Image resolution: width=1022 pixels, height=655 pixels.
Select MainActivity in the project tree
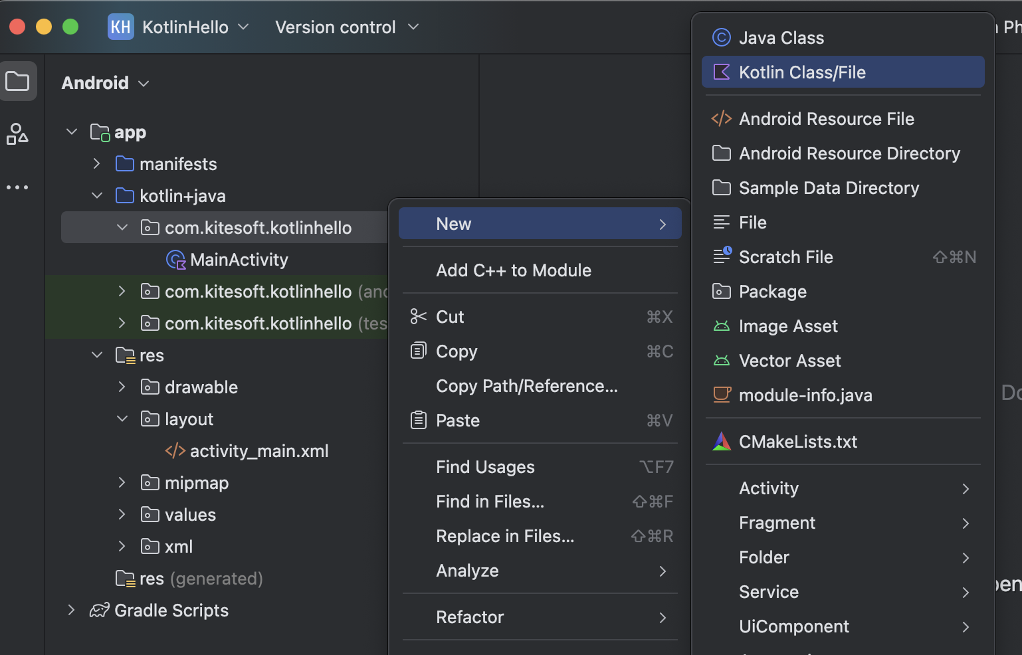(x=239, y=260)
